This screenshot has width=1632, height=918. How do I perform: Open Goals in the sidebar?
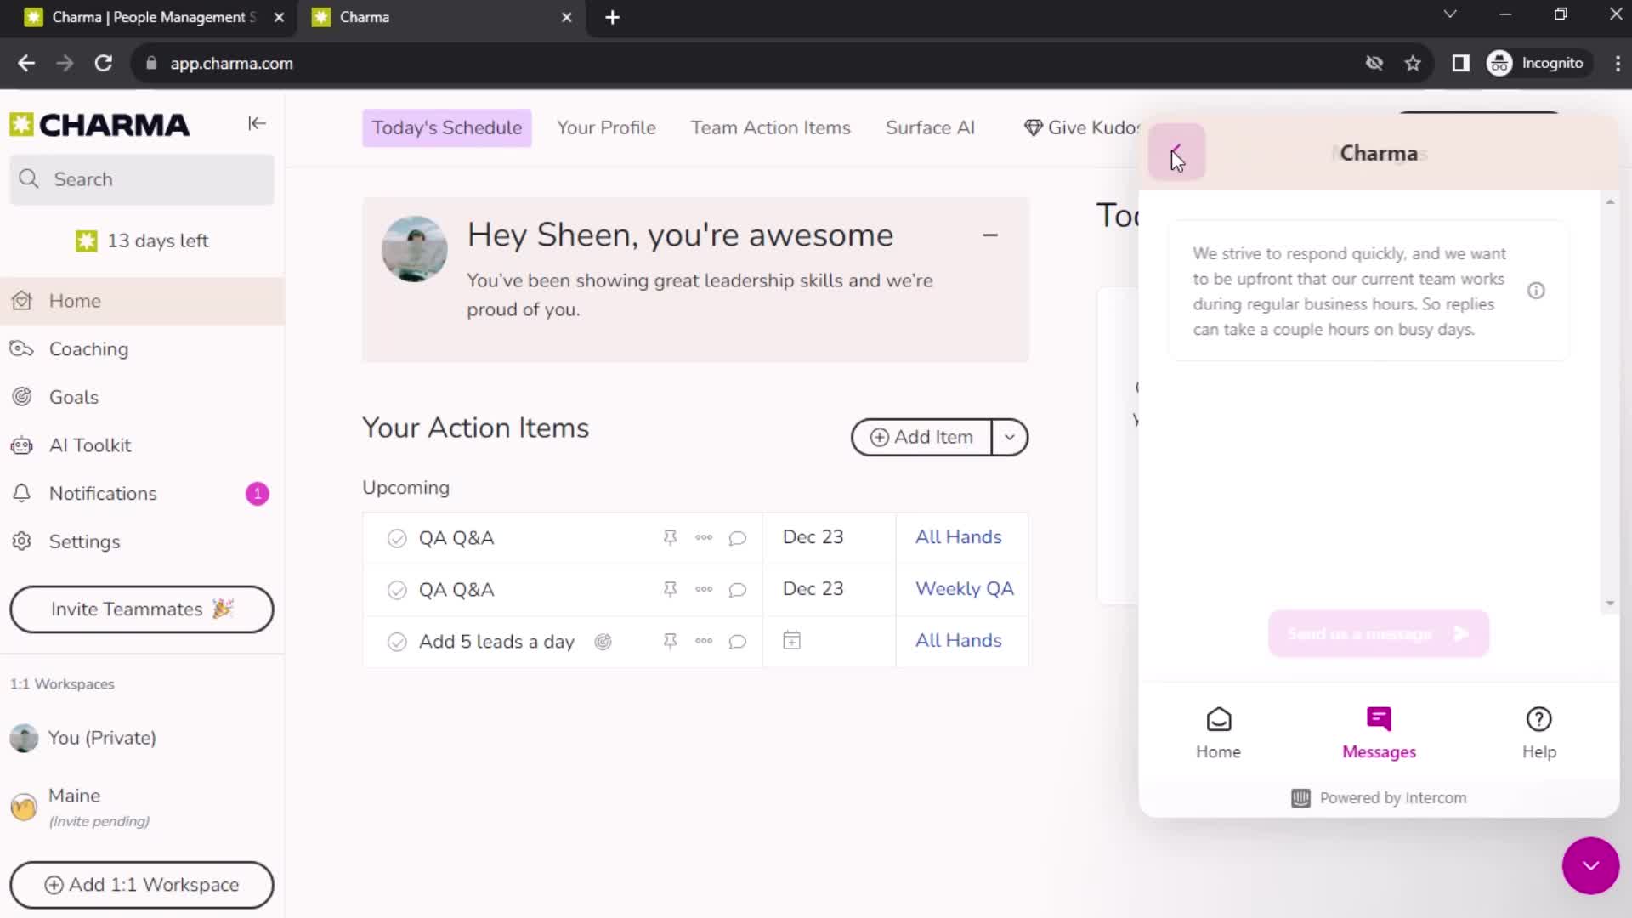pos(142,397)
